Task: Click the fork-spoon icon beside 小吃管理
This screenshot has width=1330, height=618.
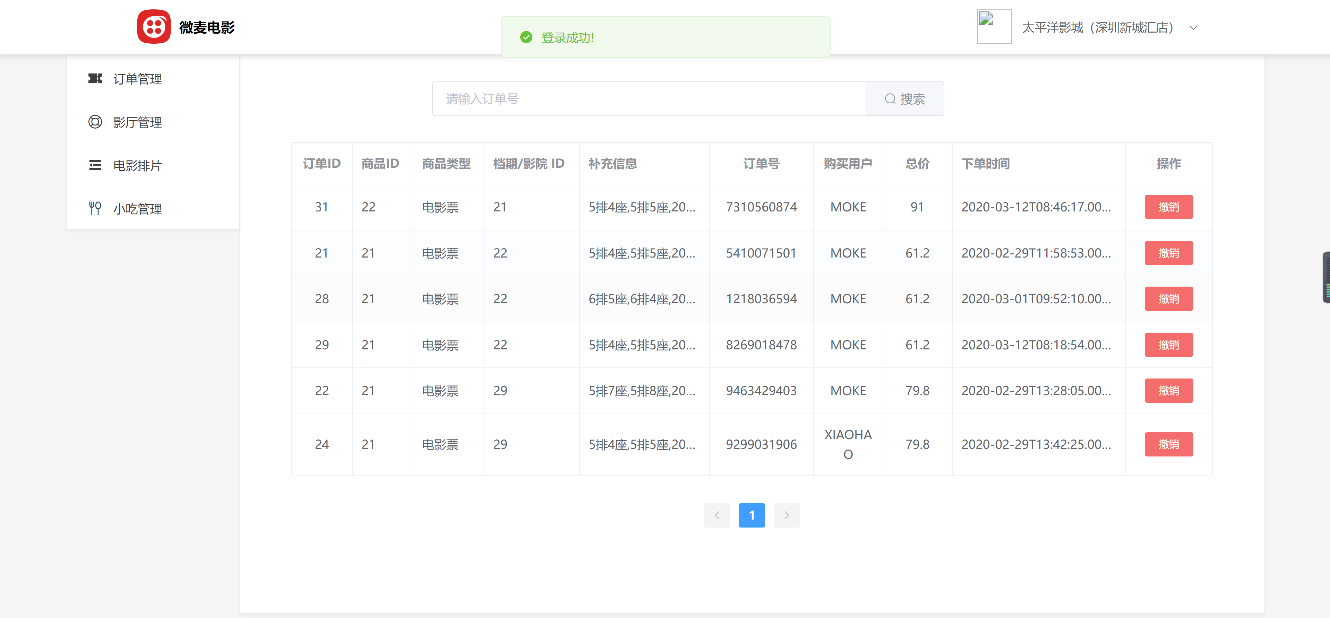Action: (95, 208)
